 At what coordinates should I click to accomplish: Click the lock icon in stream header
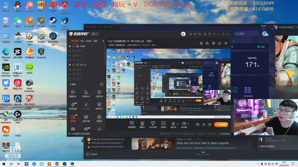click(207, 43)
